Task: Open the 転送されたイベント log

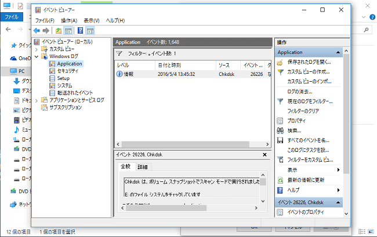Action: click(75, 93)
